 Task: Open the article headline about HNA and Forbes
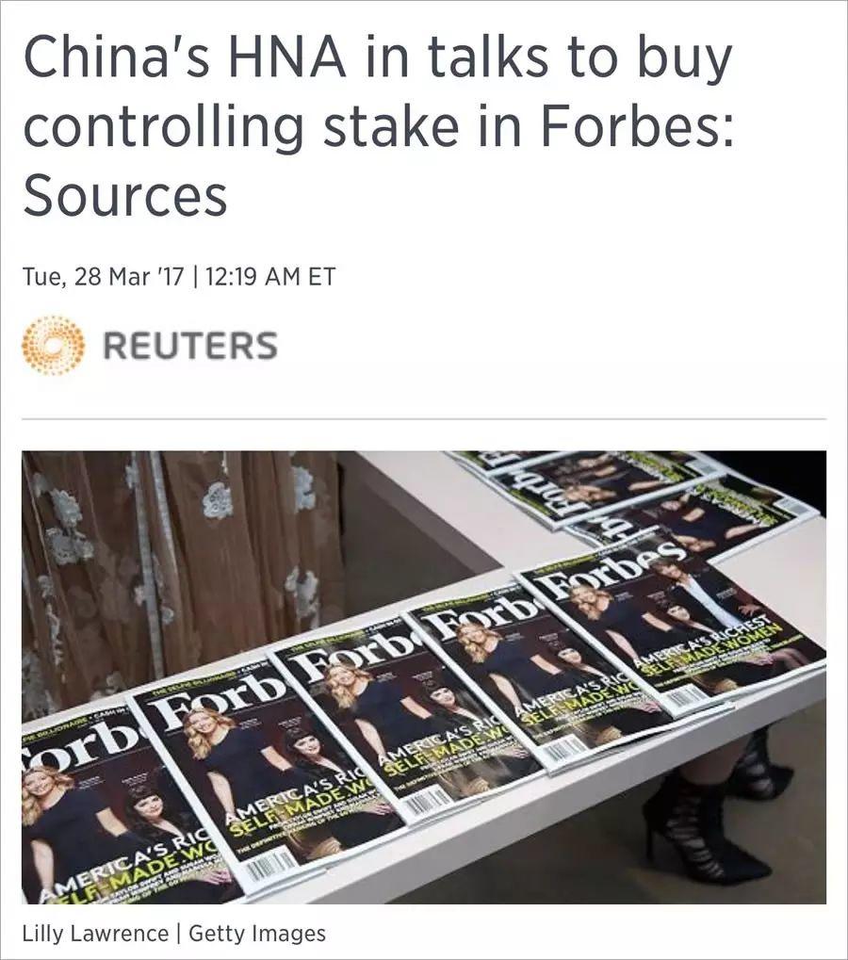[x=378, y=126]
